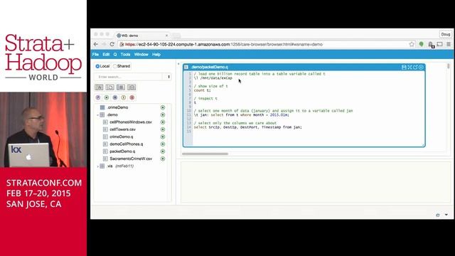Select the Local radio button
Image resolution: width=455 pixels, height=256 pixels.
97,66
